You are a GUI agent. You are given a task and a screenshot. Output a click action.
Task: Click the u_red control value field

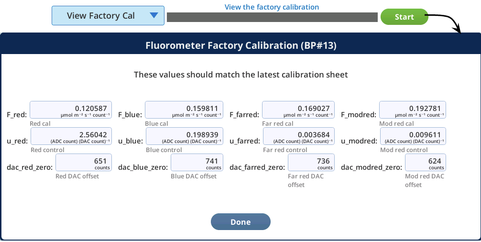point(71,136)
